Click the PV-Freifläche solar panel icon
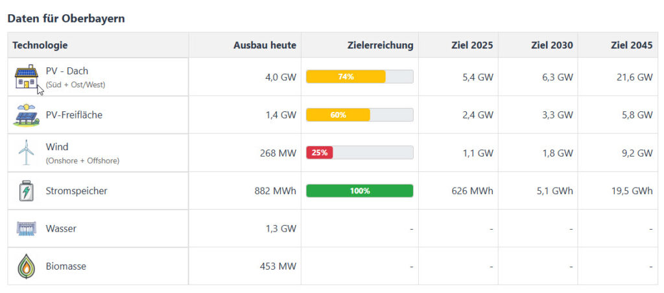Image resolution: width=664 pixels, height=293 pixels. 26,115
